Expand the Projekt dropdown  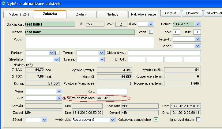click(198, 39)
